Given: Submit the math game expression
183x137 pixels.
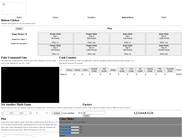Looking at the screenshot, I should (57, 113).
